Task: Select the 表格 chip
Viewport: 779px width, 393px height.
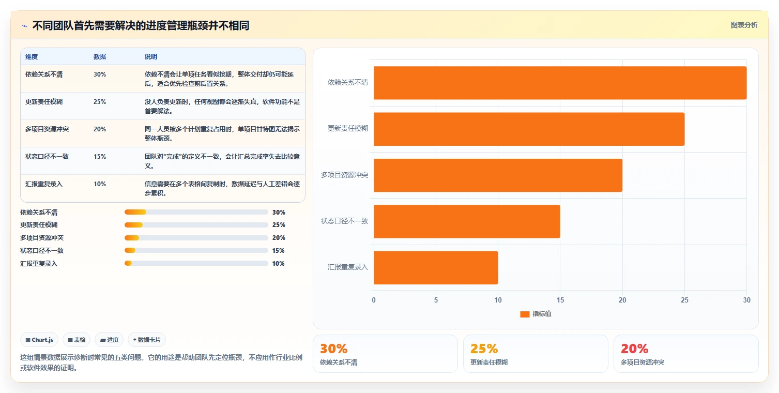Action: 77,340
